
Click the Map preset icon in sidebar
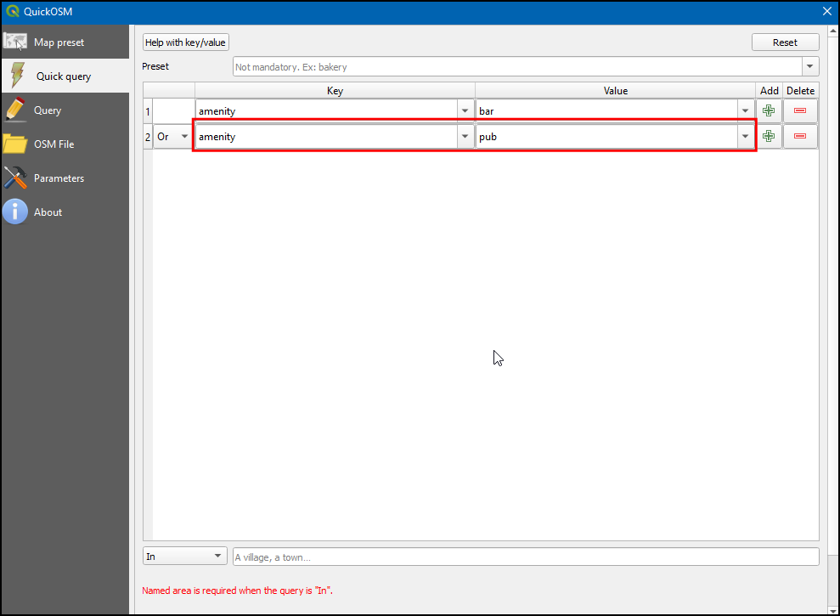click(16, 42)
